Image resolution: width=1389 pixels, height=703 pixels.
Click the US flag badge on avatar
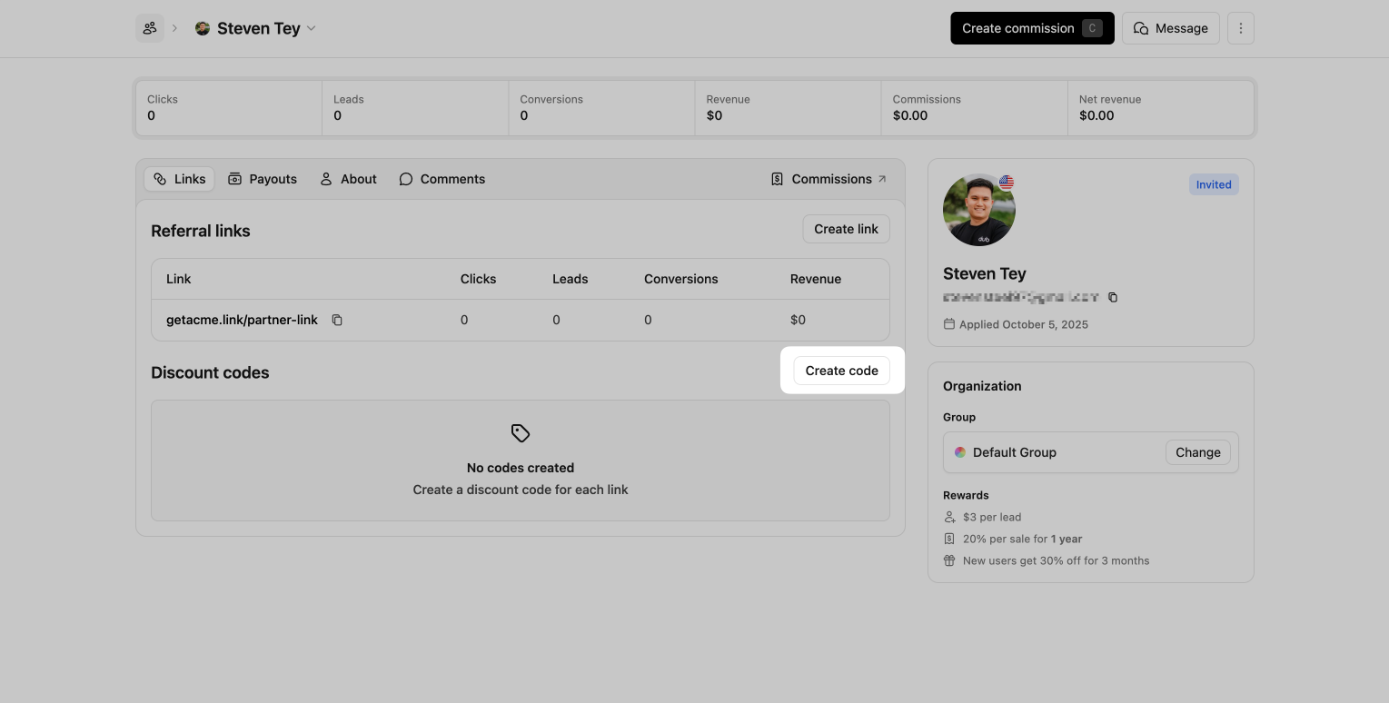click(1006, 183)
